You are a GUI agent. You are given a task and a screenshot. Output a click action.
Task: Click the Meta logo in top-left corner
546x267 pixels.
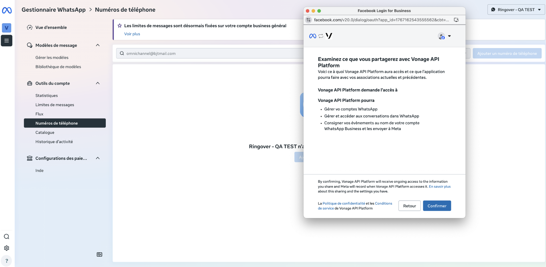pyautogui.click(x=7, y=10)
